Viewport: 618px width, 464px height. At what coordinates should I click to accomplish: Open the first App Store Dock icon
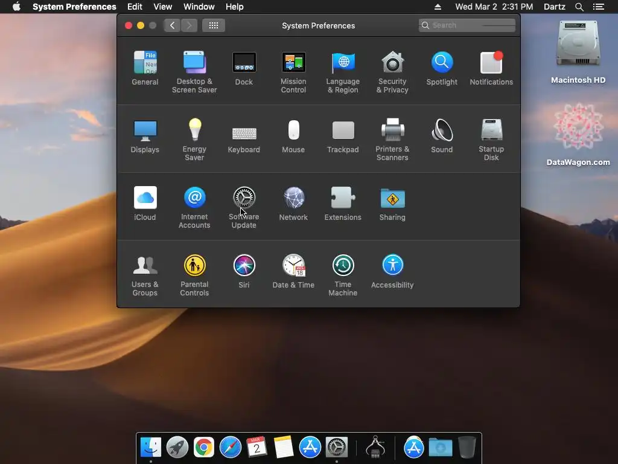[310, 448]
